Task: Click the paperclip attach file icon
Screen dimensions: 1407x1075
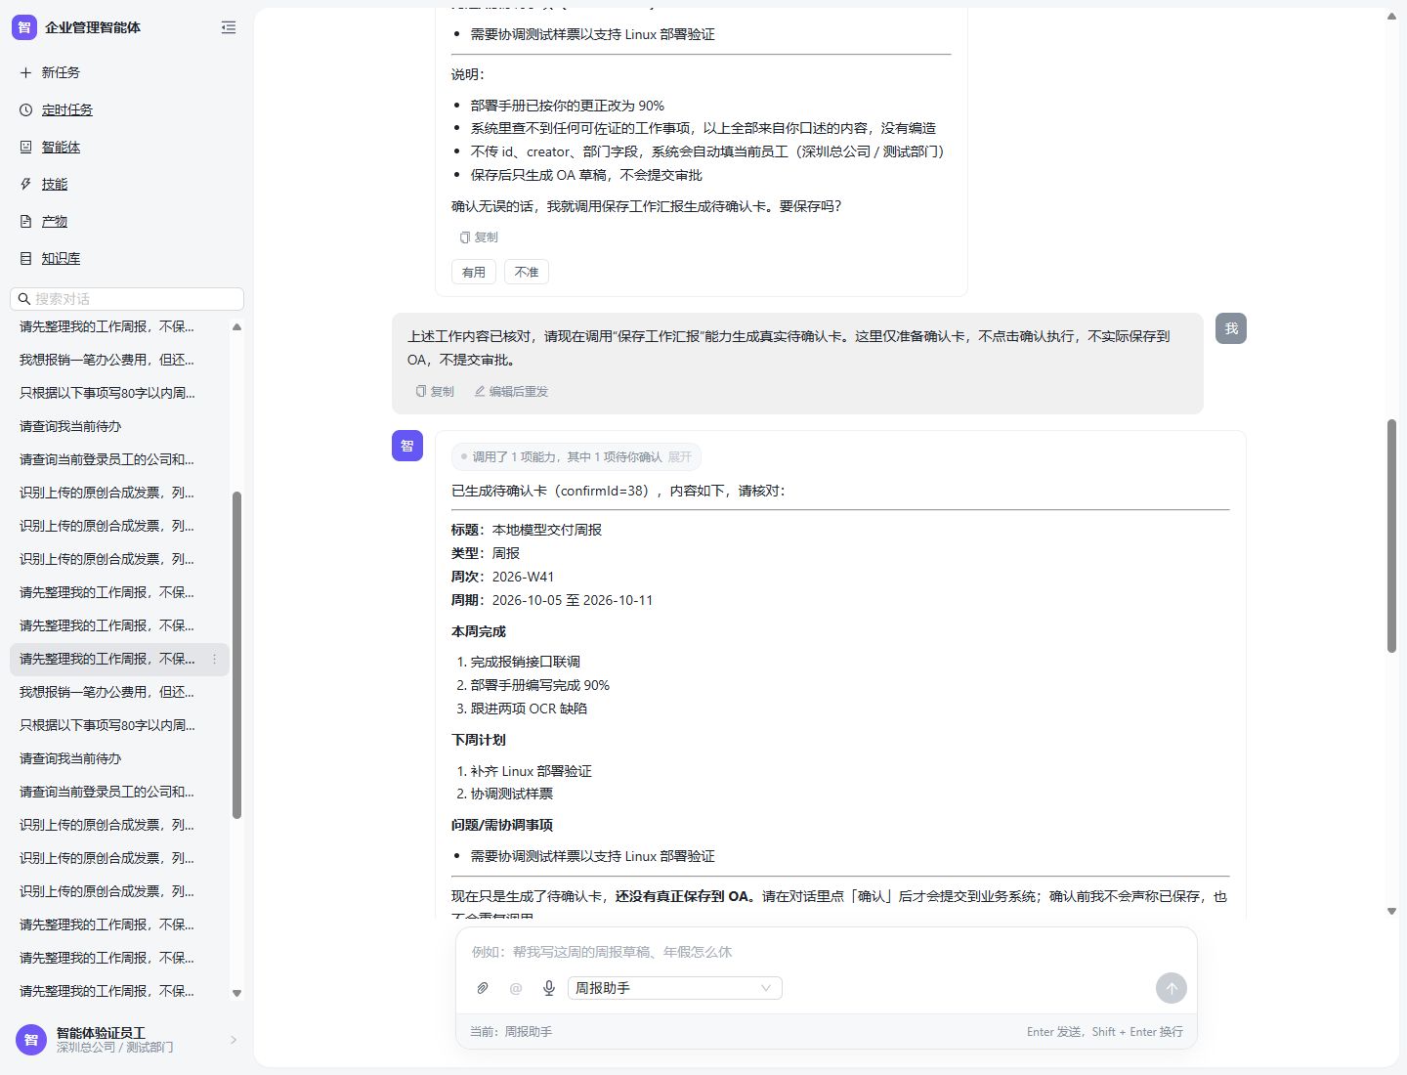Action: 483,988
